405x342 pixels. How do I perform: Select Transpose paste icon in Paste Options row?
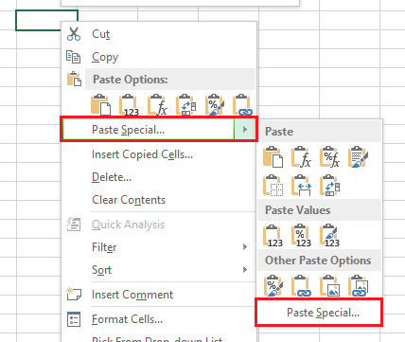tap(185, 105)
